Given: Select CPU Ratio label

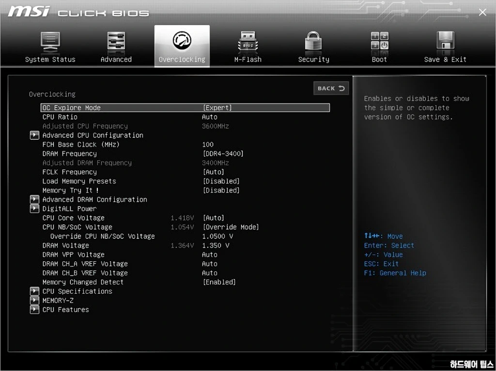Looking at the screenshot, I should 60,117.
